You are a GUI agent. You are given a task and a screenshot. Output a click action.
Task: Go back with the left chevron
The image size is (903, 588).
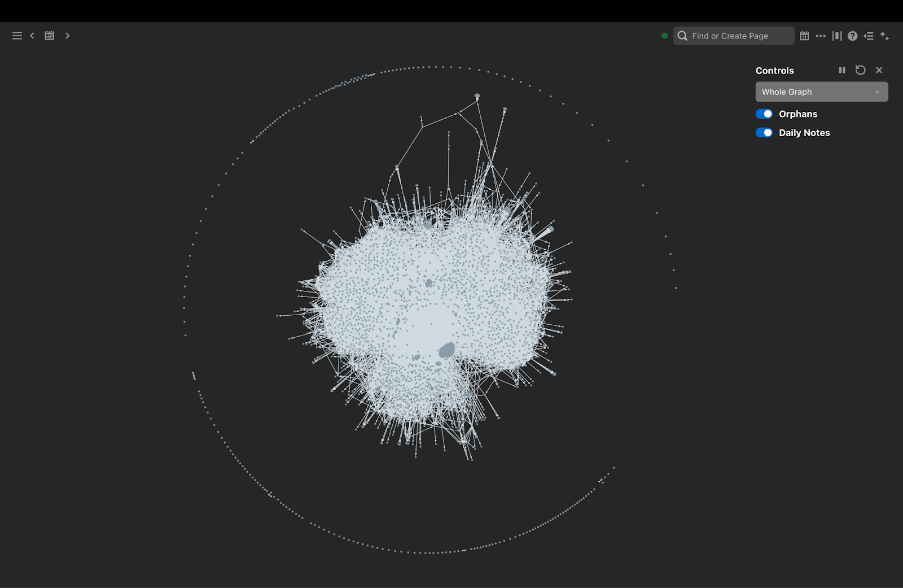pyautogui.click(x=32, y=36)
